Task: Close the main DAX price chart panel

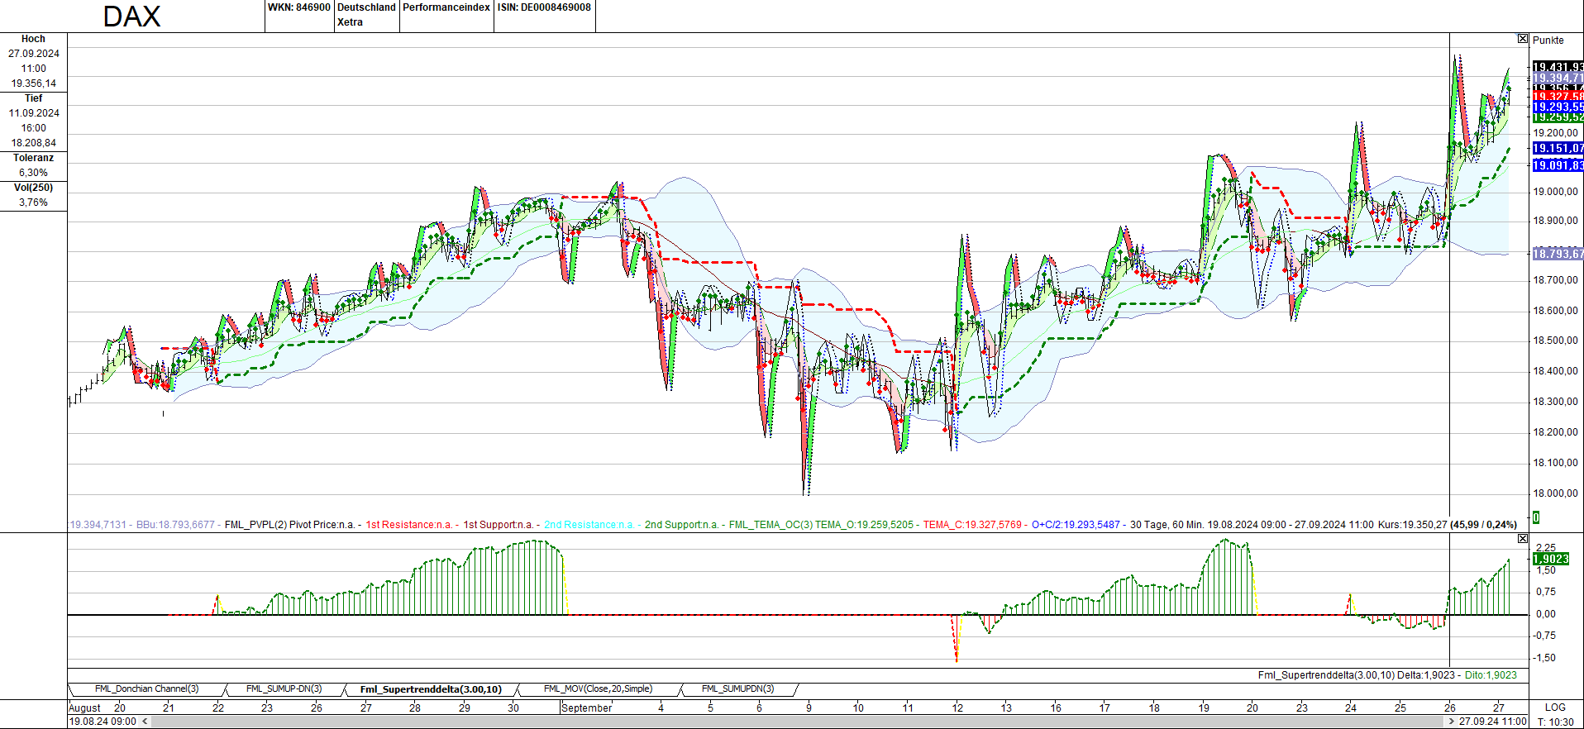Action: point(1523,39)
